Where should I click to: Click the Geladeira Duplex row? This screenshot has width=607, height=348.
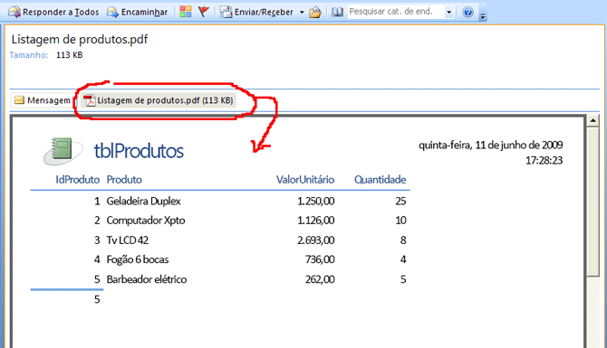coord(220,202)
